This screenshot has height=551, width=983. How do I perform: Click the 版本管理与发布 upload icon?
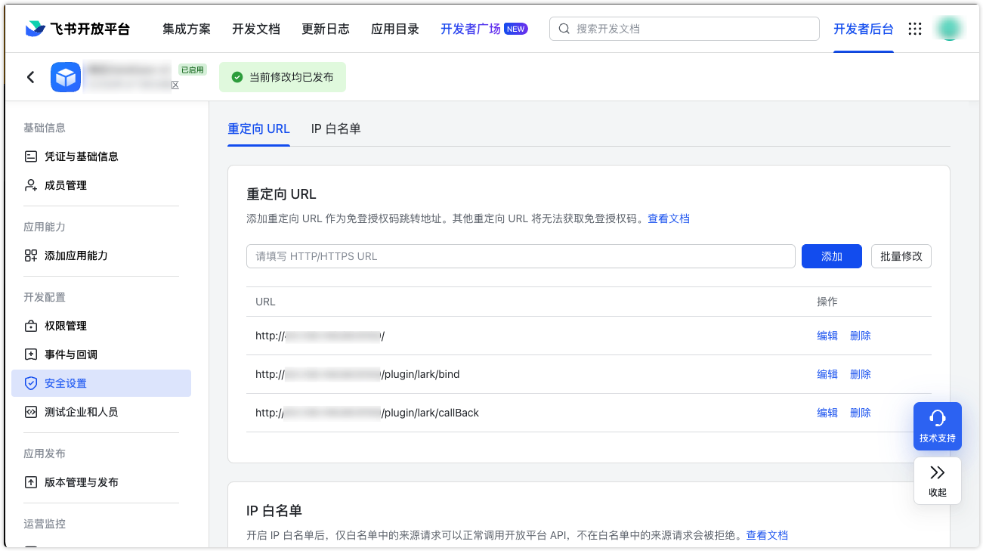(31, 482)
